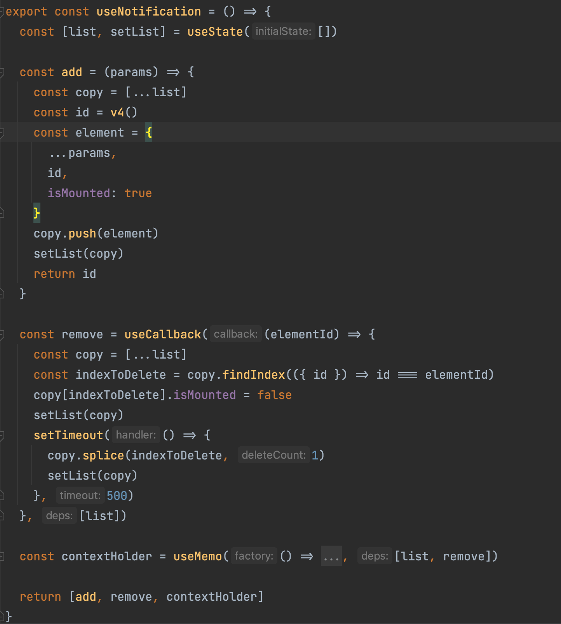Click the 'isMounted' key before 'true'
561x624 pixels.
click(x=79, y=193)
